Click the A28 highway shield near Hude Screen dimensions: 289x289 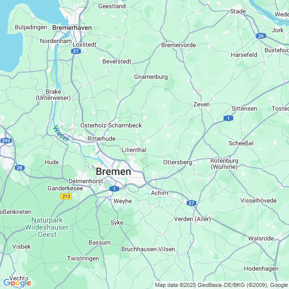19,168
